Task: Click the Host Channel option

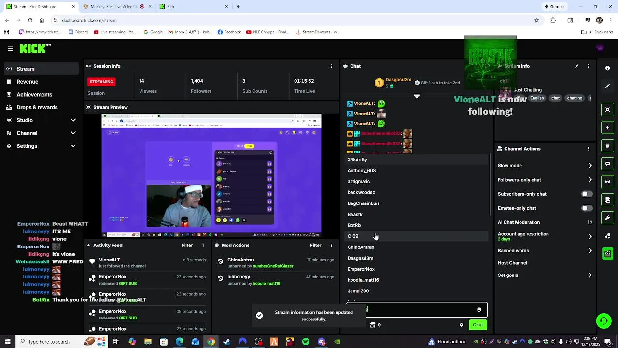Action: [x=512, y=263]
